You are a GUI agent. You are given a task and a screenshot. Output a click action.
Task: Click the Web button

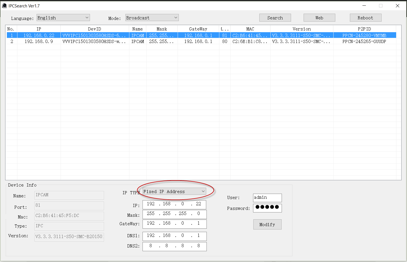(x=319, y=18)
